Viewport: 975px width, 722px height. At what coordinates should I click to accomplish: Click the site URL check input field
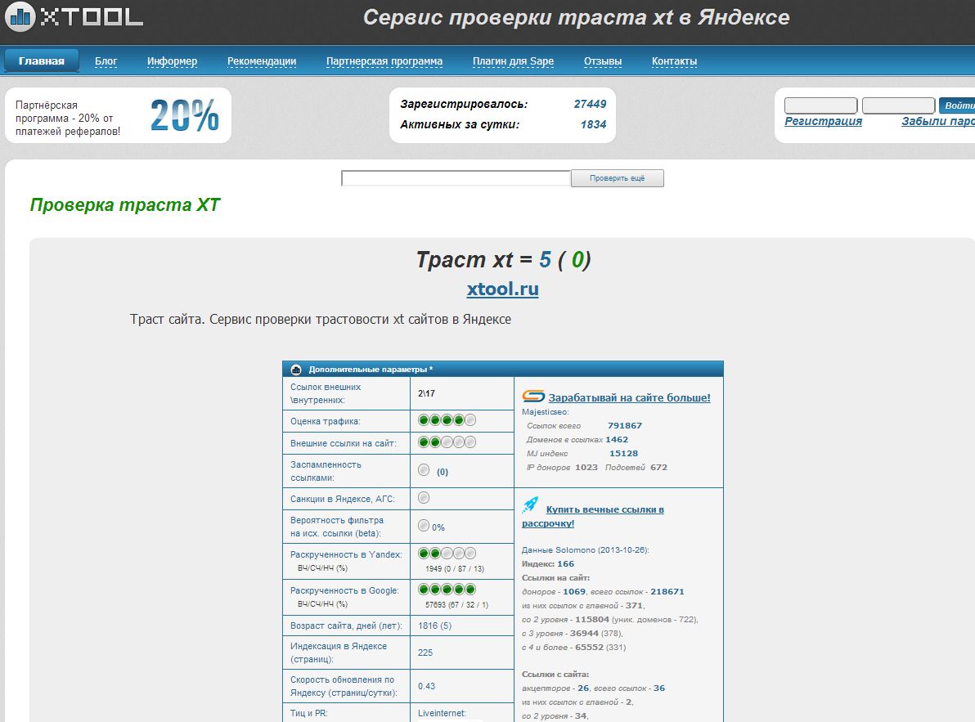(x=455, y=178)
